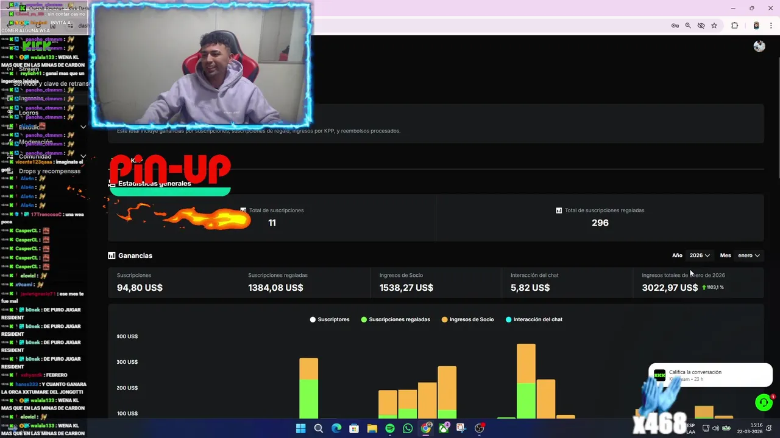Toggle Suscriptores series in chart legend
Image resolution: width=780 pixels, height=438 pixels.
pos(330,319)
